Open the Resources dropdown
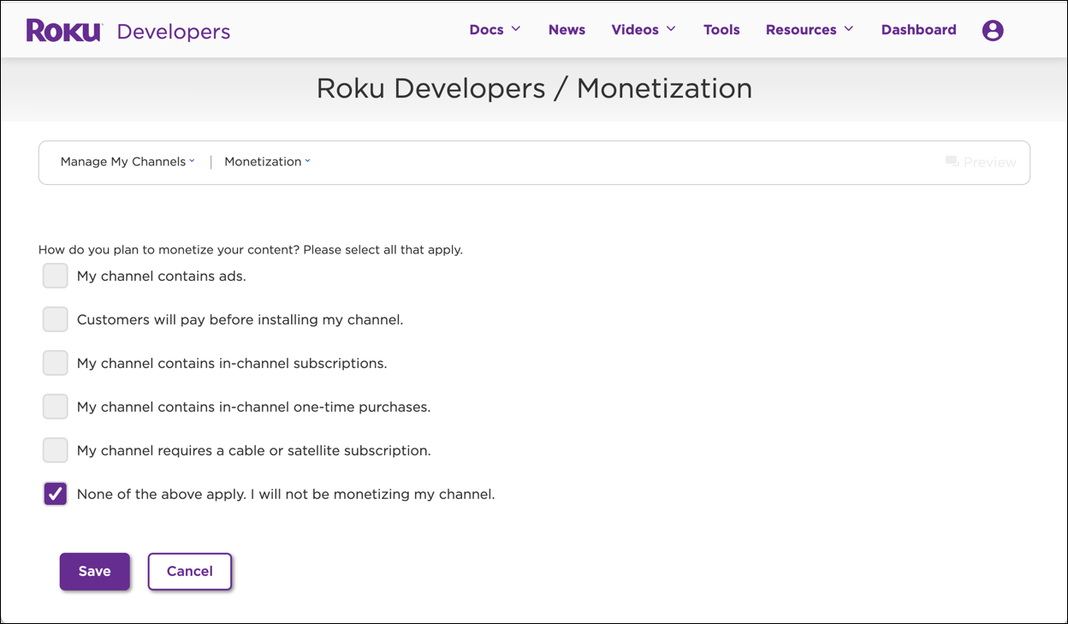Viewport: 1068px width, 624px height. (809, 29)
